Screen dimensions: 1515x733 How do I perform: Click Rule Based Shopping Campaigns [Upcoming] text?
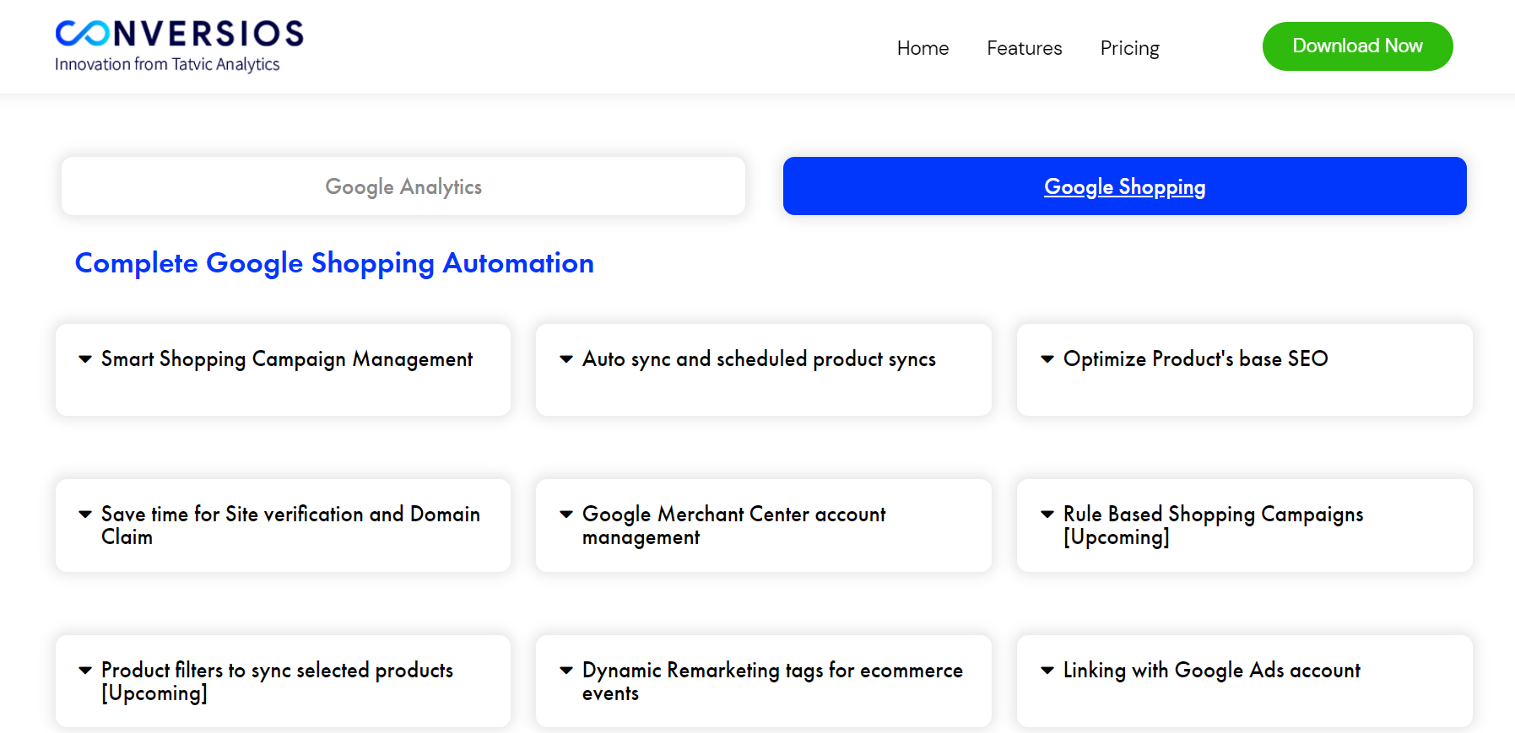(1213, 525)
